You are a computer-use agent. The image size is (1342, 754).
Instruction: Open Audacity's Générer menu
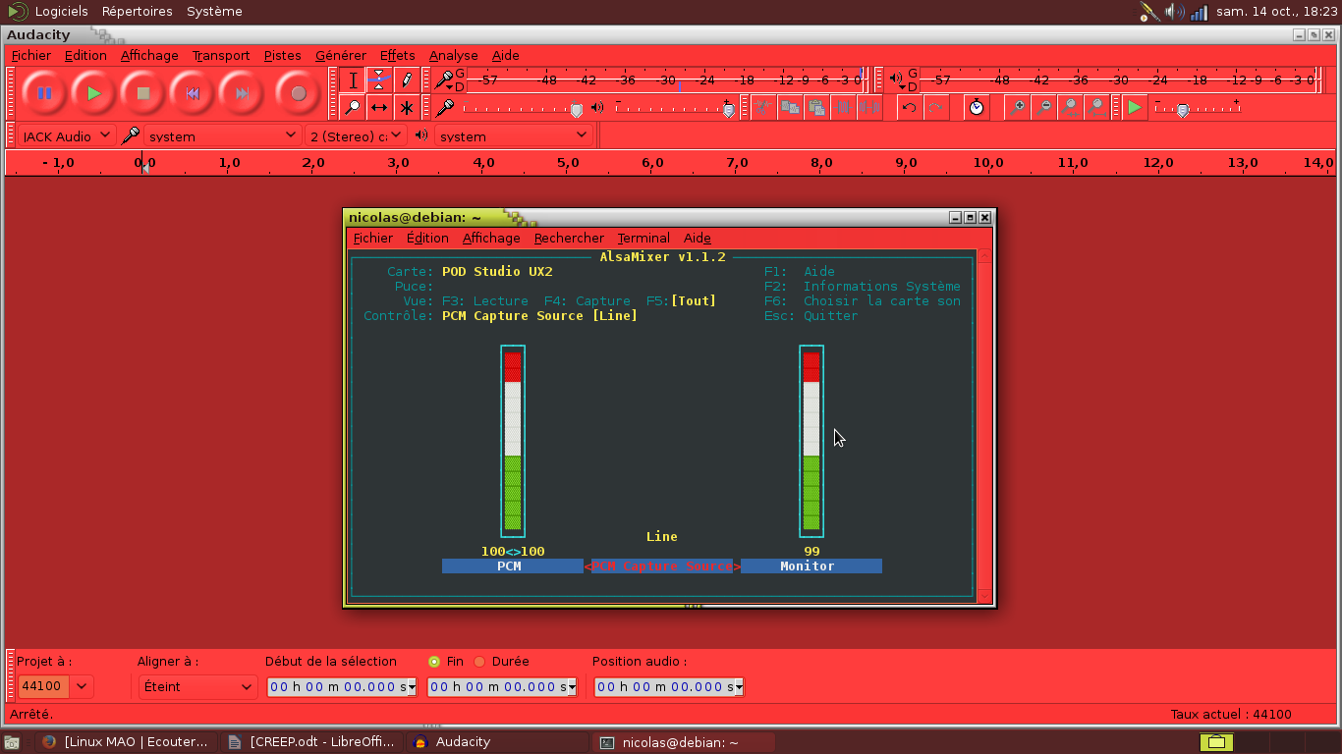tap(341, 56)
